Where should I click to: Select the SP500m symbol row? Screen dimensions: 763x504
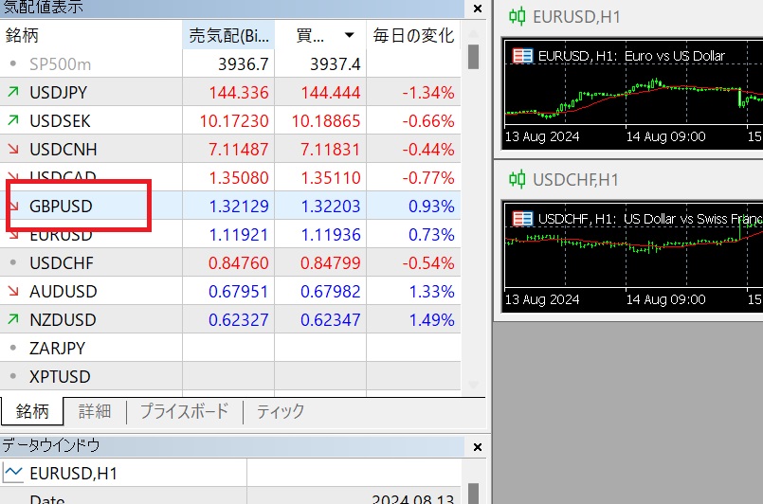pyautogui.click(x=230, y=63)
